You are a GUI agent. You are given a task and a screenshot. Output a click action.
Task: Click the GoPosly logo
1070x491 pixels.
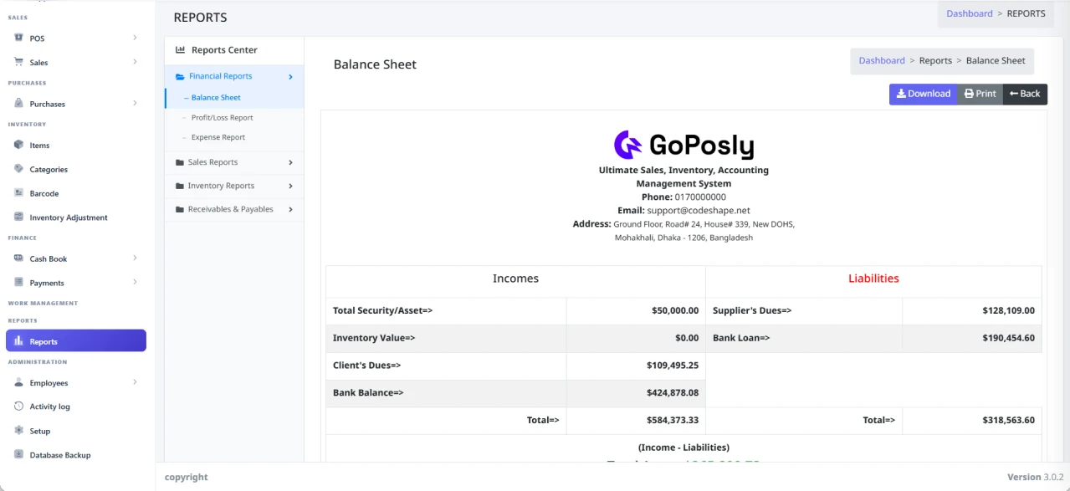pyautogui.click(x=683, y=145)
